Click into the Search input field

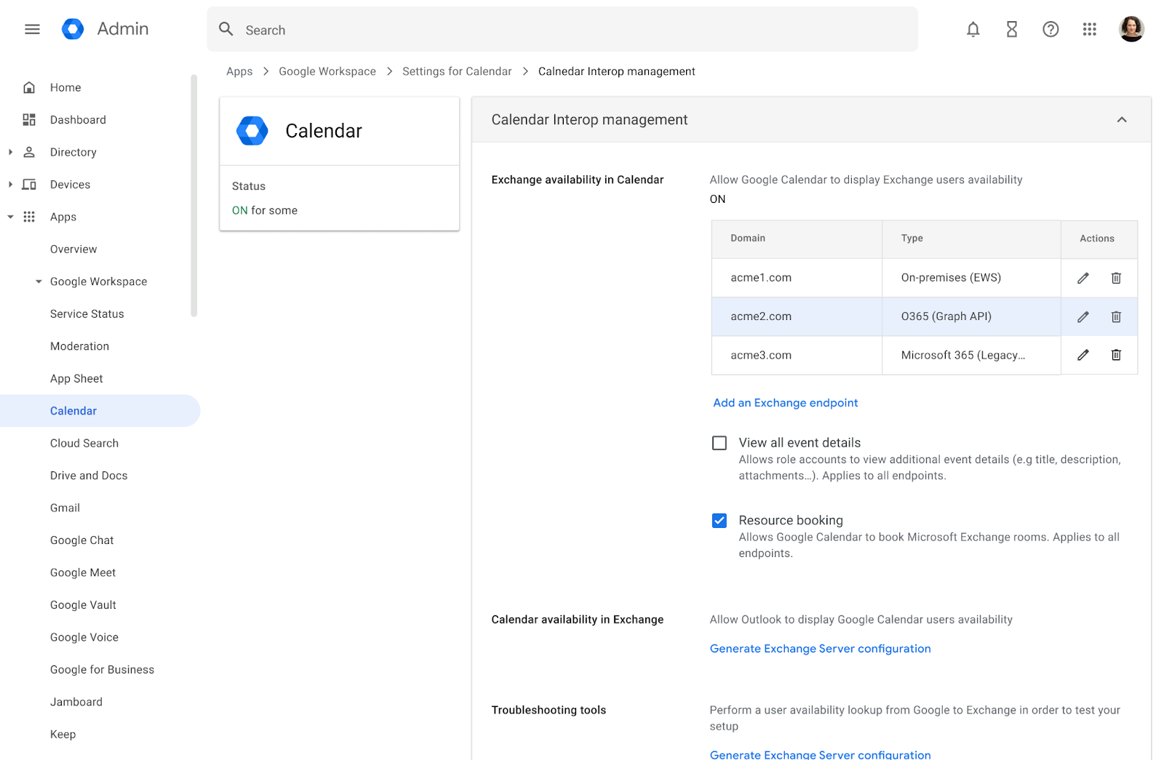pos(562,29)
